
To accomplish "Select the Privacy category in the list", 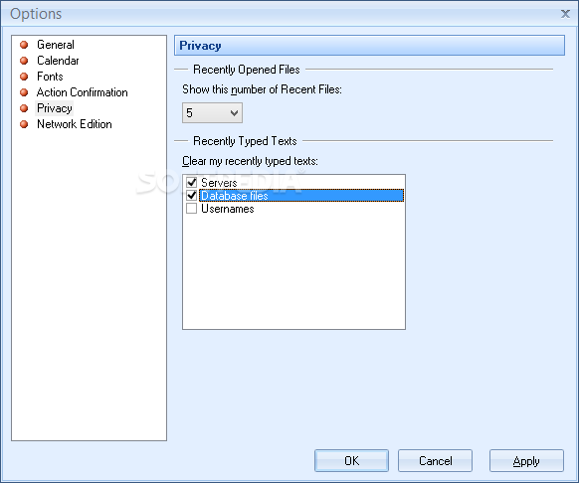I will coord(55,108).
